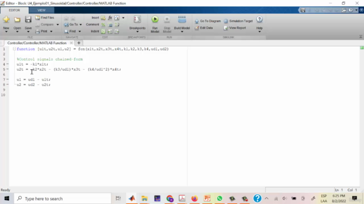The width and height of the screenshot is (364, 204).
Task: Add a new document tab with plus
Action: (x=78, y=43)
